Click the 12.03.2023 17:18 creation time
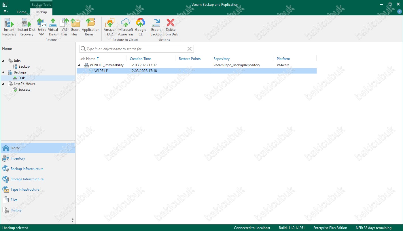Image resolution: width=403 pixels, height=231 pixels. click(143, 71)
